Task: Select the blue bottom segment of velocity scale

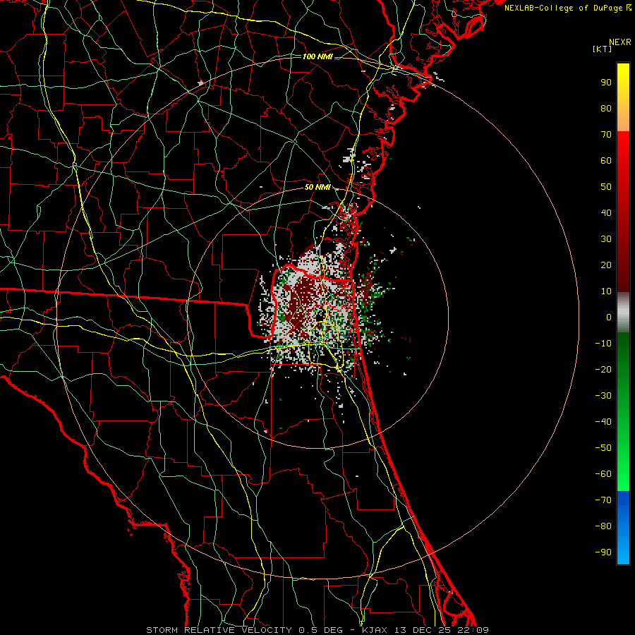Action: click(623, 528)
